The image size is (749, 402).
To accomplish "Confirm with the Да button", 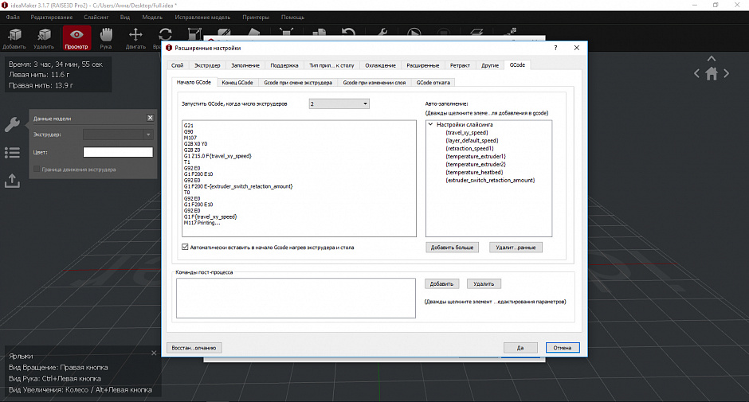I will pyautogui.click(x=520, y=348).
